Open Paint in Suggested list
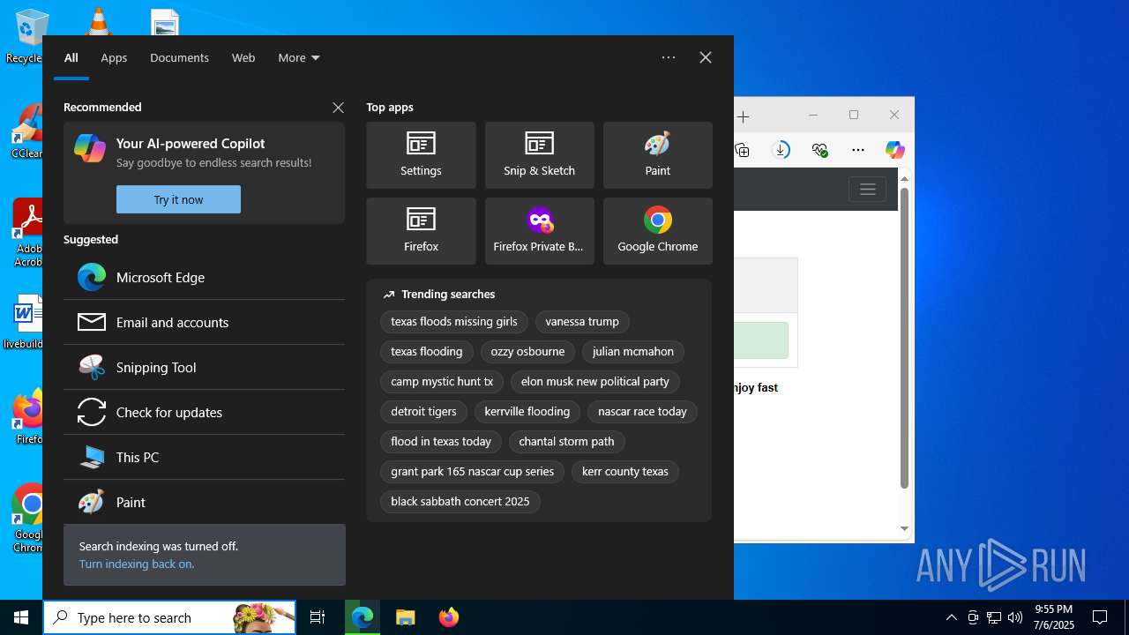This screenshot has width=1129, height=635. tap(204, 502)
